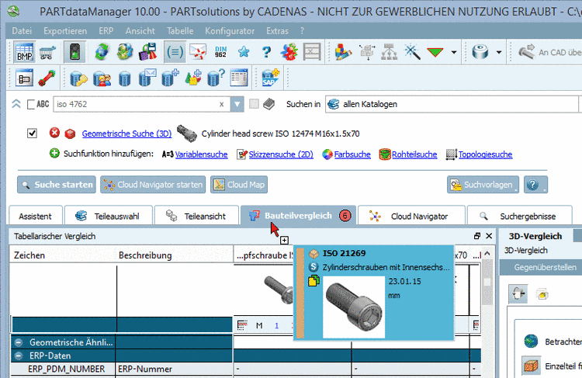
Task: Click the BMP table view toolbar icon
Action: (x=25, y=52)
